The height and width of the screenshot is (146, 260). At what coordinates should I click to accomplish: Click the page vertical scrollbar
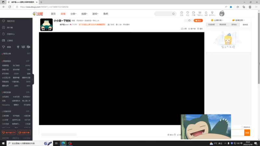[259, 48]
